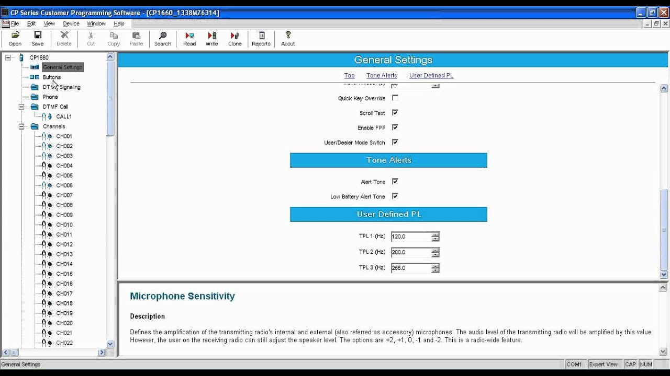Image resolution: width=670 pixels, height=376 pixels.
Task: Click the DTMF Call folder icon
Action: (35, 107)
